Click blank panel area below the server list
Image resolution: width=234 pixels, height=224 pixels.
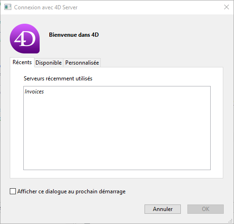tap(117, 174)
